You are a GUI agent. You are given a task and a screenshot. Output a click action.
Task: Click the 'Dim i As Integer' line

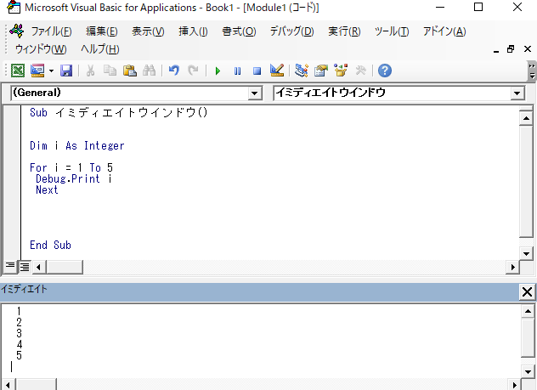[x=77, y=145]
